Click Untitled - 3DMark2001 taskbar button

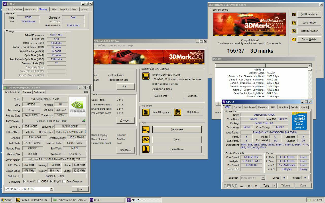pos(33,200)
